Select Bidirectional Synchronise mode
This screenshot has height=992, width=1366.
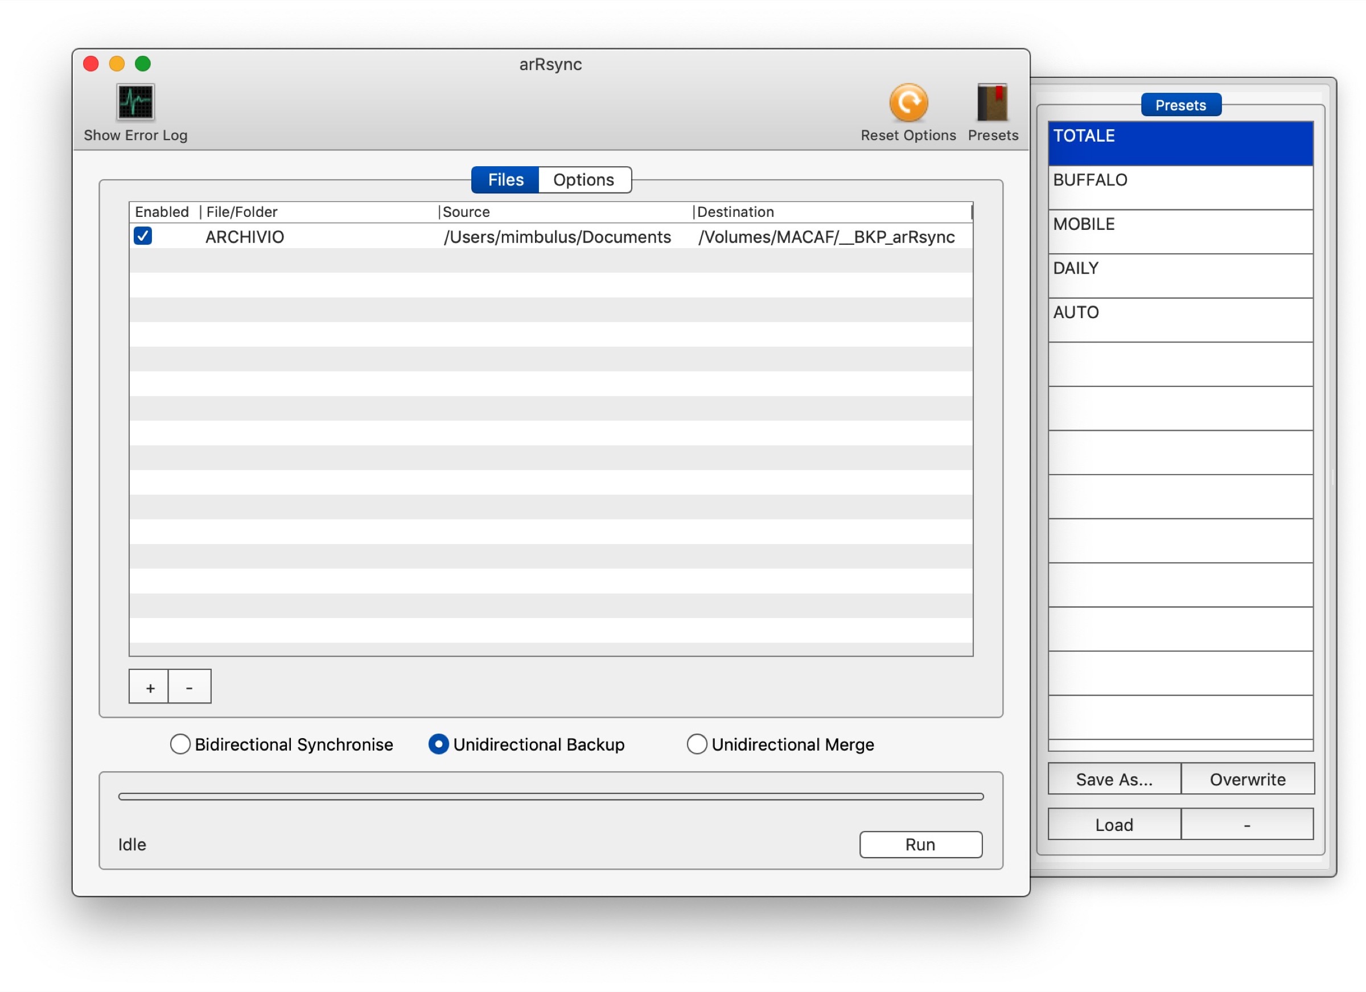[180, 744]
